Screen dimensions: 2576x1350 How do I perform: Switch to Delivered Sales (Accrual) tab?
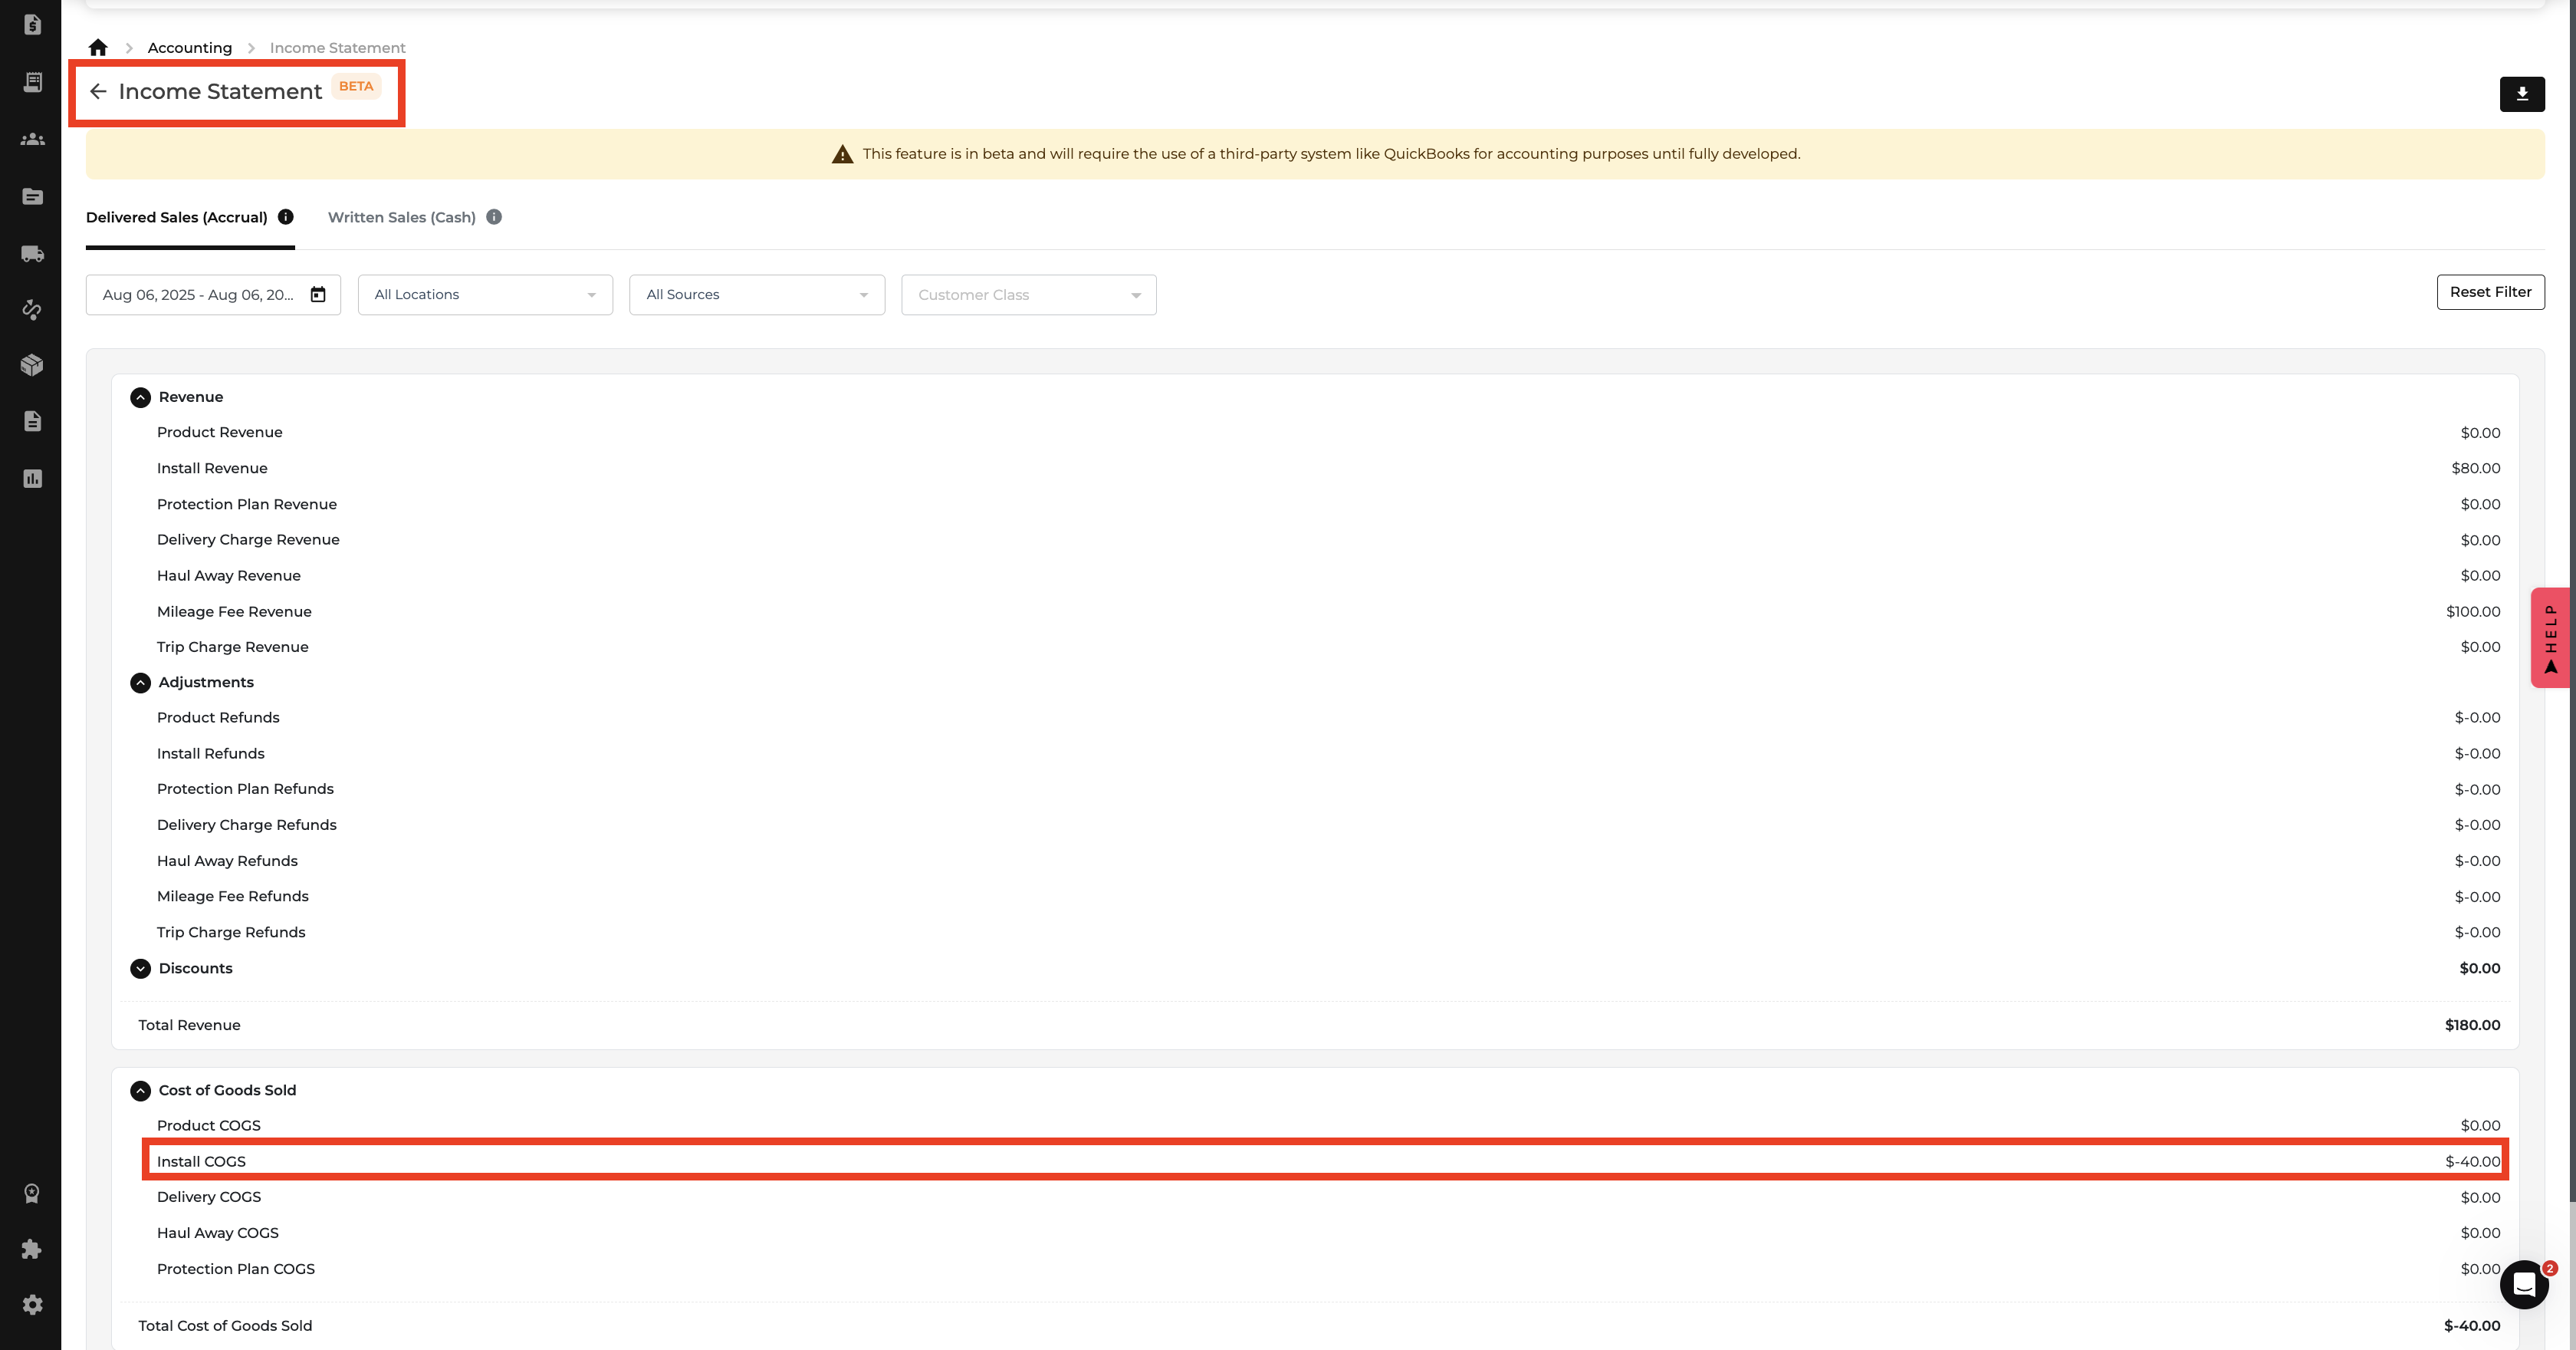tap(177, 217)
